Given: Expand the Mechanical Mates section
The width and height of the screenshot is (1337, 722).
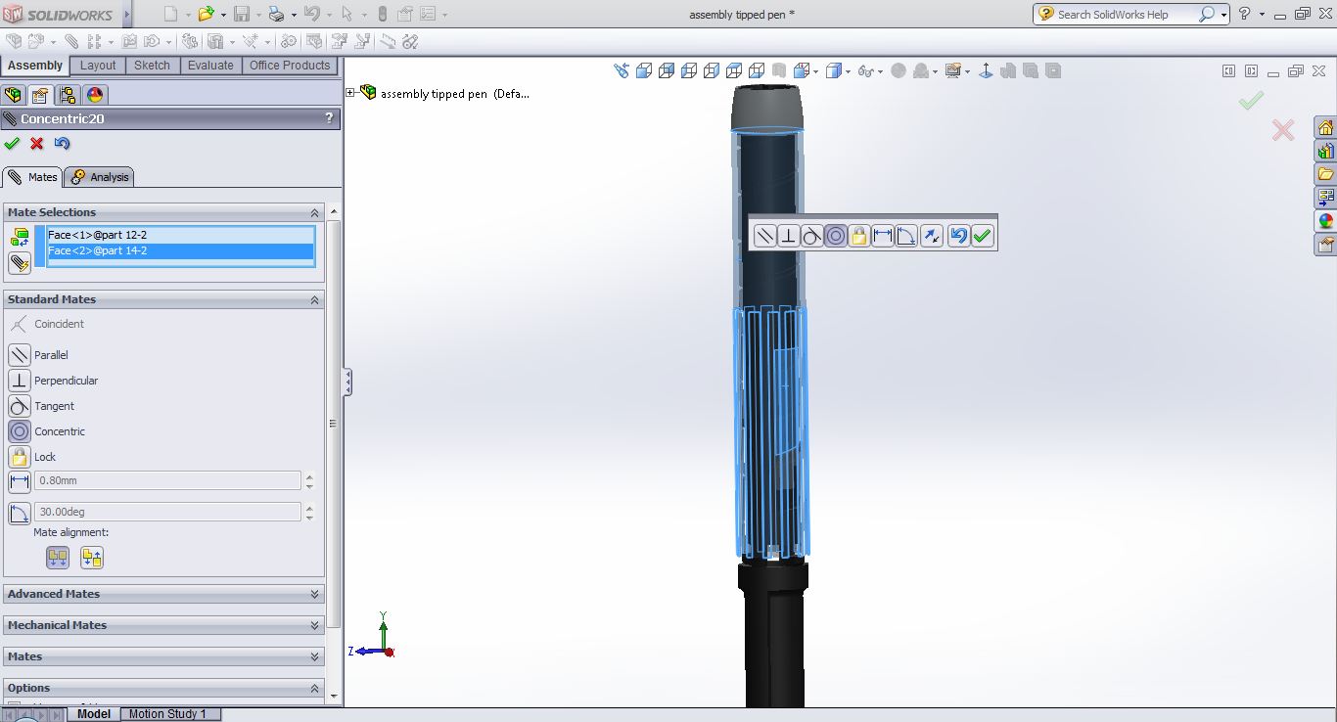Looking at the screenshot, I should 163,625.
